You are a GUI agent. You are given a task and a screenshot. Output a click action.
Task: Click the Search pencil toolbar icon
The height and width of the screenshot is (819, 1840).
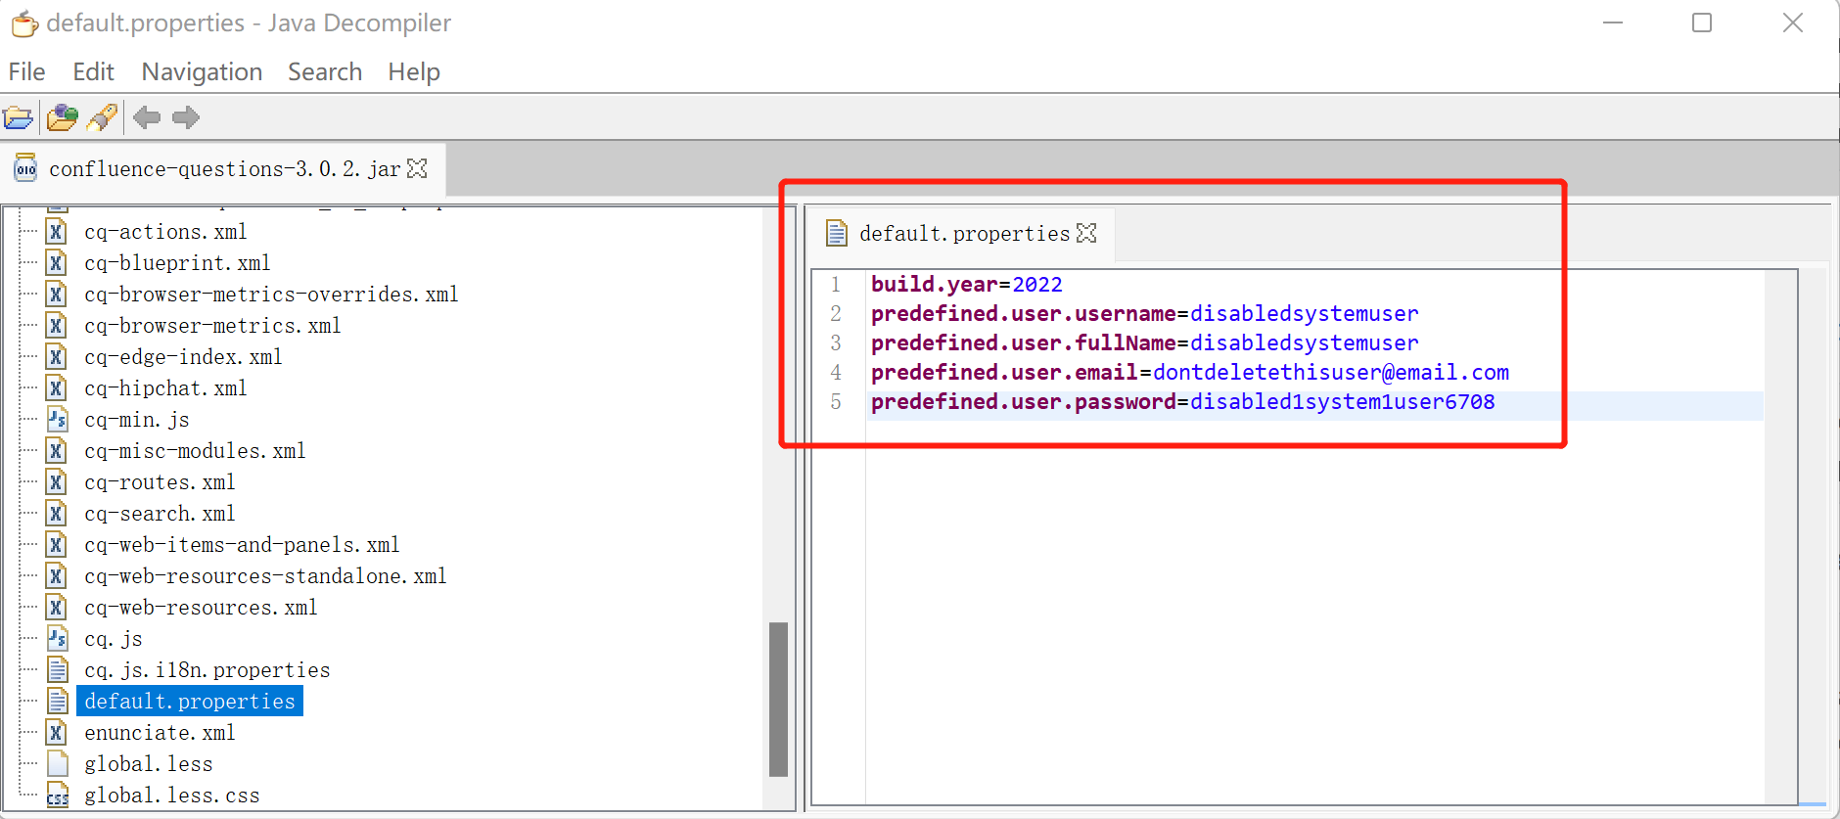tap(103, 118)
